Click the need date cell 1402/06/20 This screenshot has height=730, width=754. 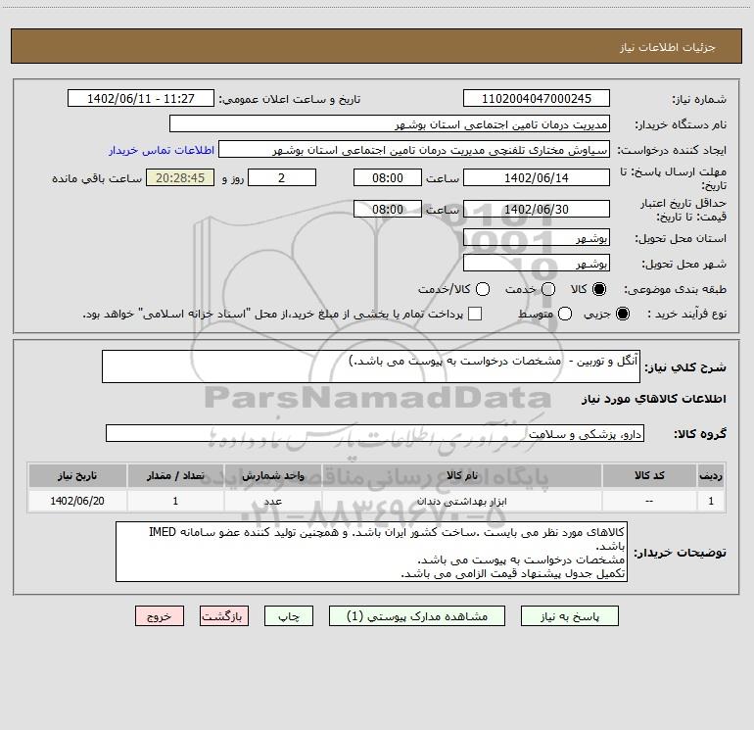pos(77,501)
